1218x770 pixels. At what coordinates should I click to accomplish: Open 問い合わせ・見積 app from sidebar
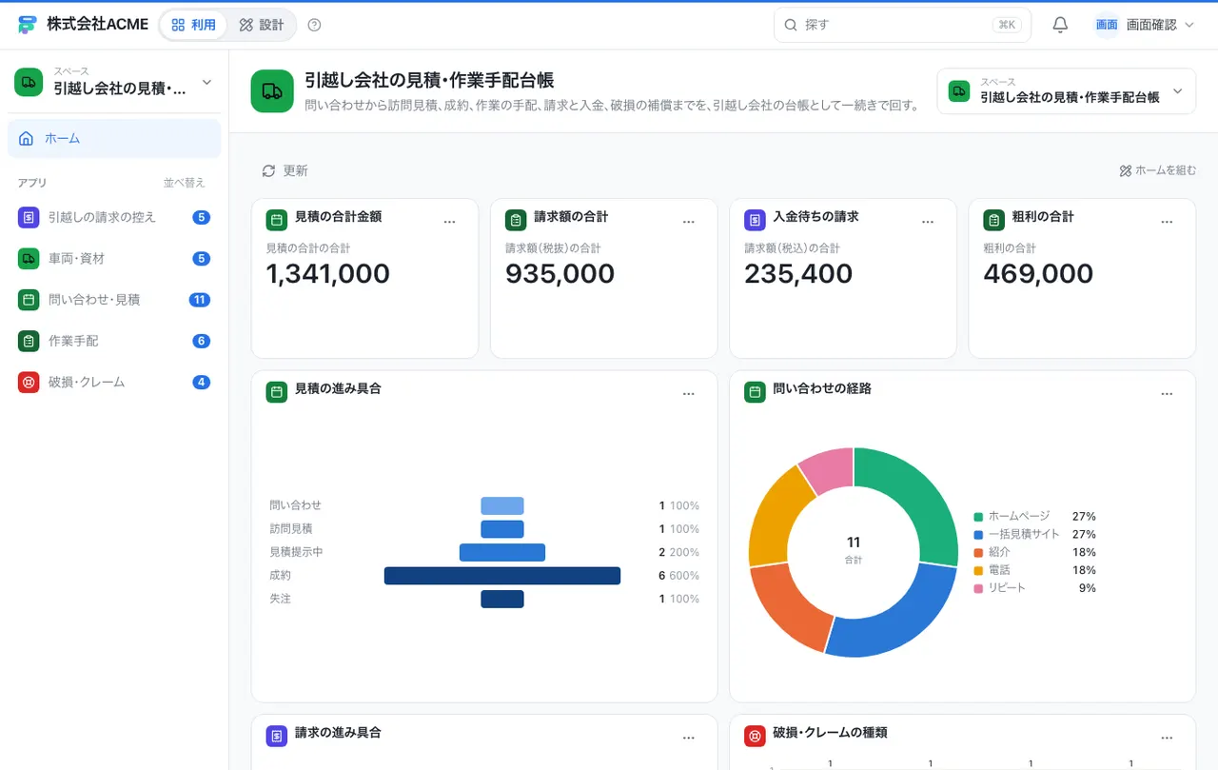click(114, 300)
